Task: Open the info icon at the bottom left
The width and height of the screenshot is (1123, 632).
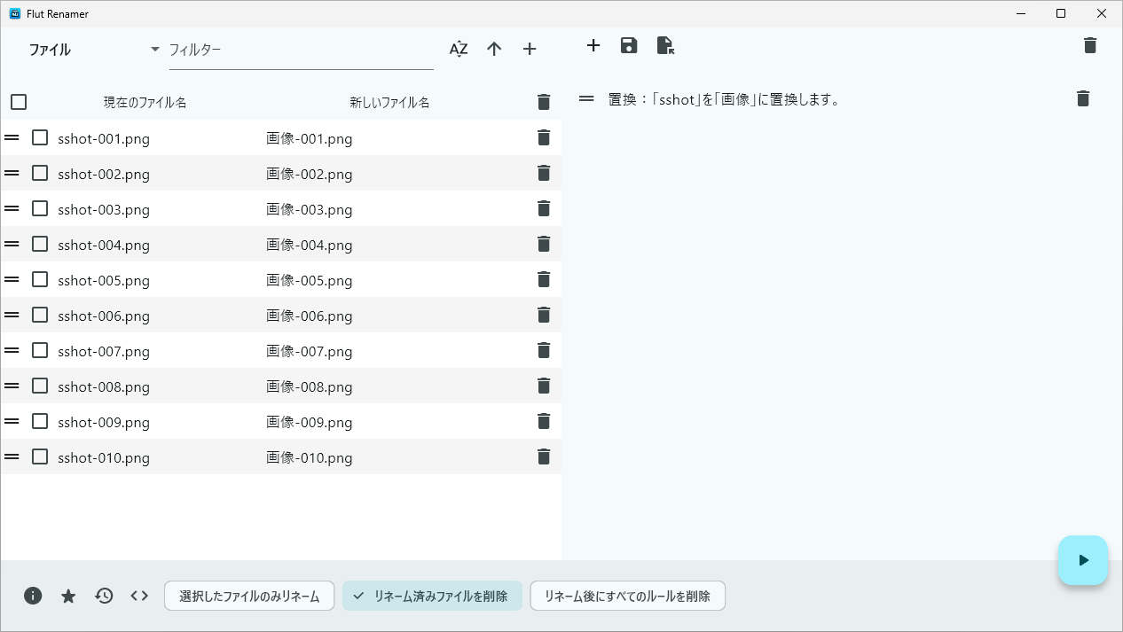Action: tap(33, 596)
